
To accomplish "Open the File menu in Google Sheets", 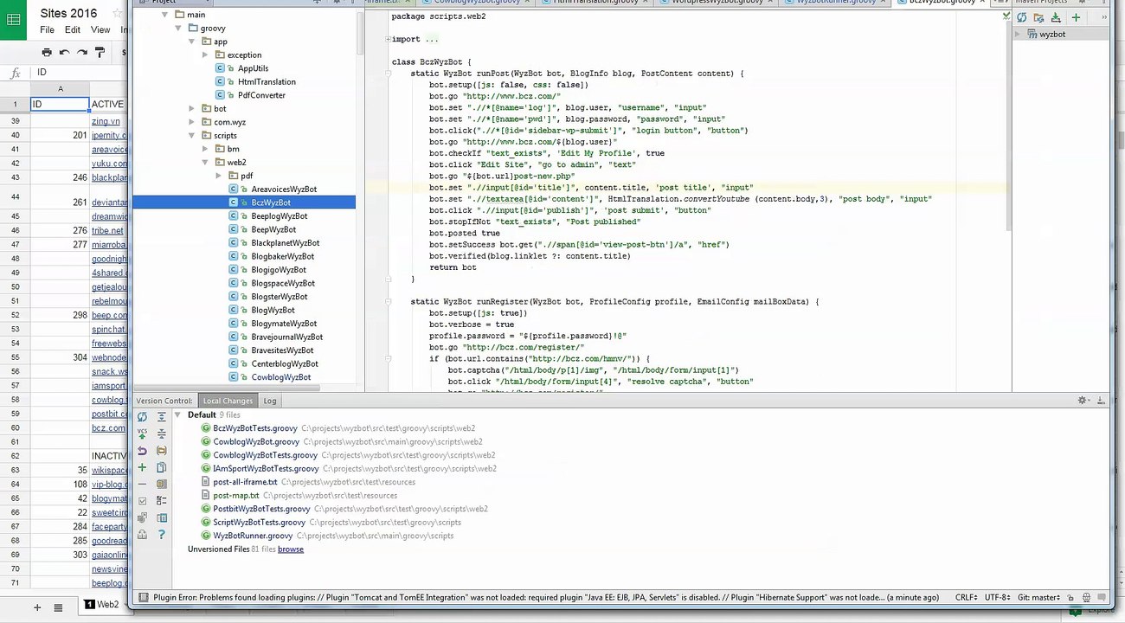I will (x=48, y=30).
